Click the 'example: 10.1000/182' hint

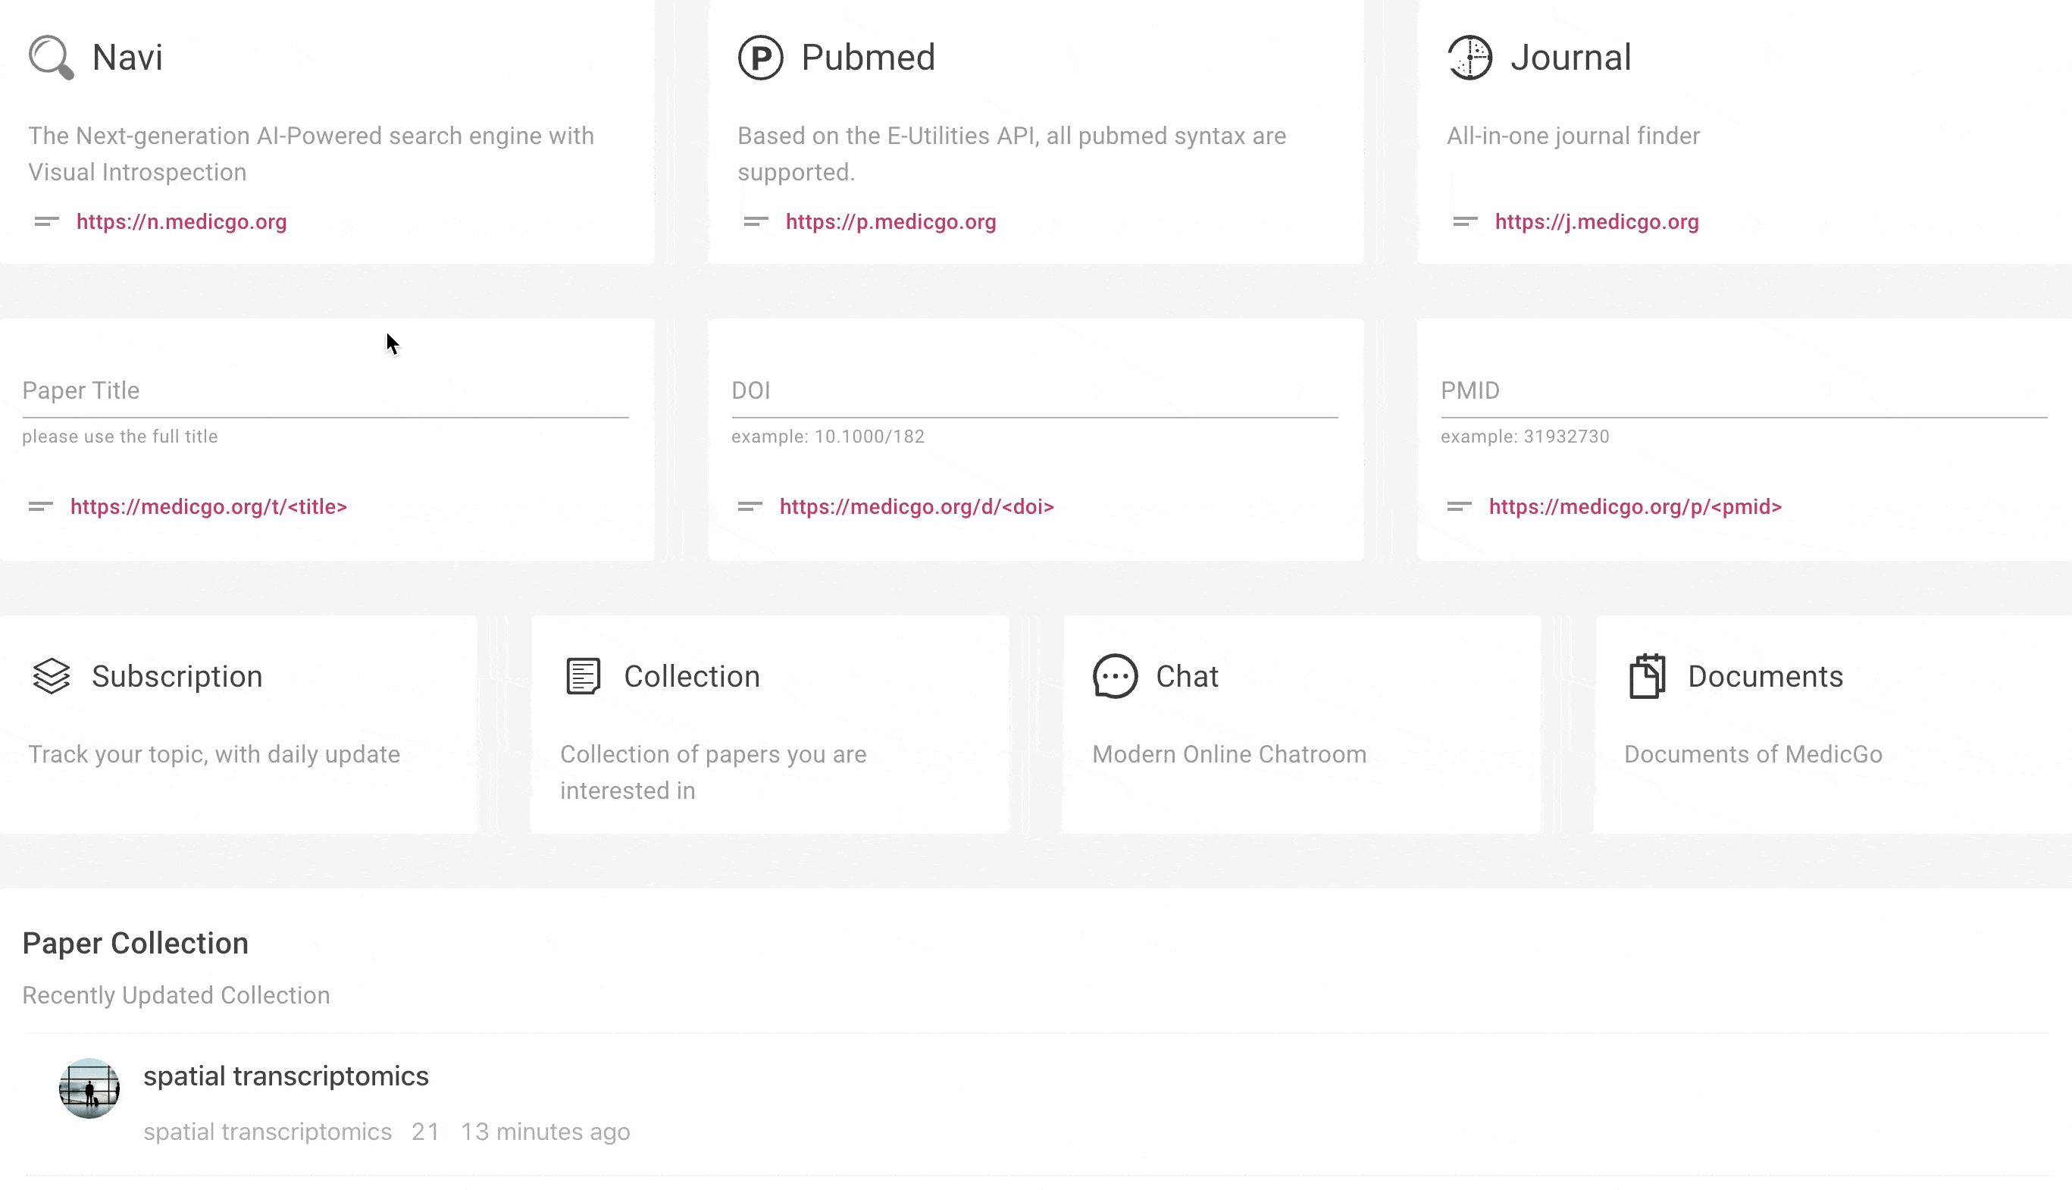[828, 437]
